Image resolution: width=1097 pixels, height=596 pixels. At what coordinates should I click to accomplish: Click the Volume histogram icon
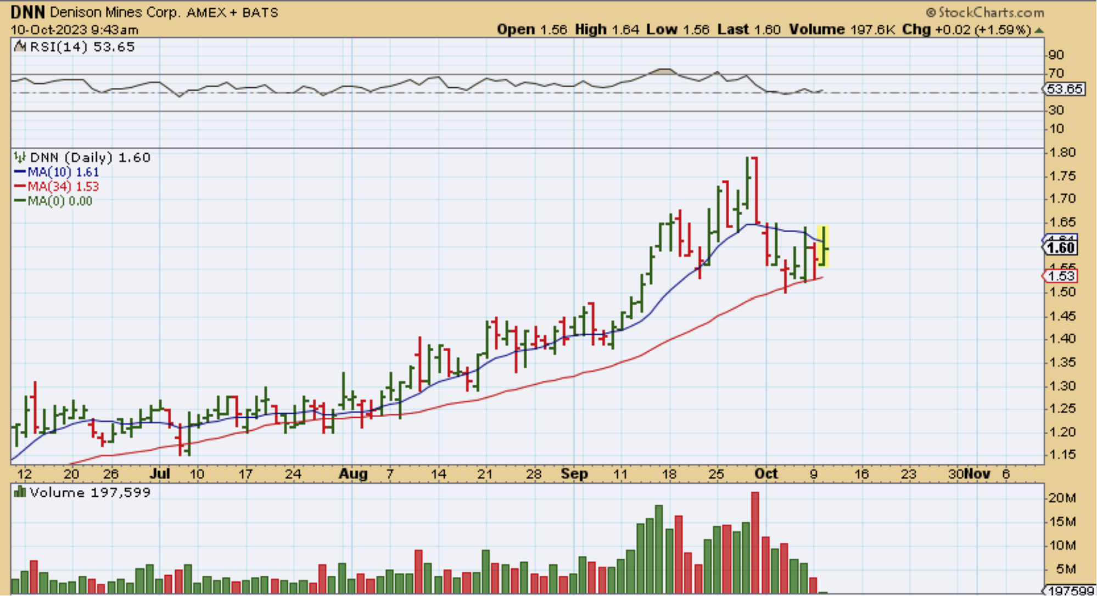click(20, 492)
